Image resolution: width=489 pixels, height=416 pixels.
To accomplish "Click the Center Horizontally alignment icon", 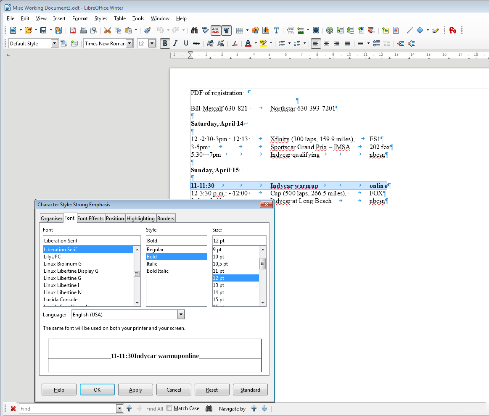I will coord(326,43).
